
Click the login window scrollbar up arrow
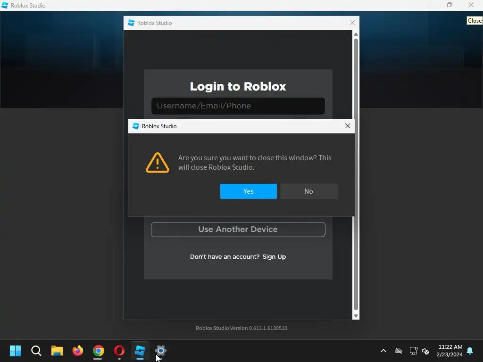coord(356,34)
